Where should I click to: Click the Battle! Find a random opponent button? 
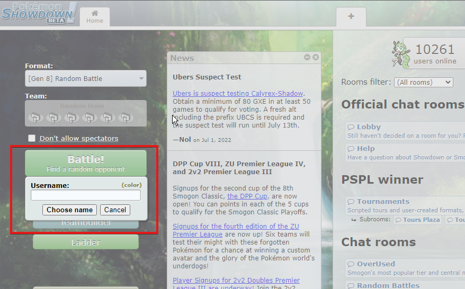[x=86, y=164]
